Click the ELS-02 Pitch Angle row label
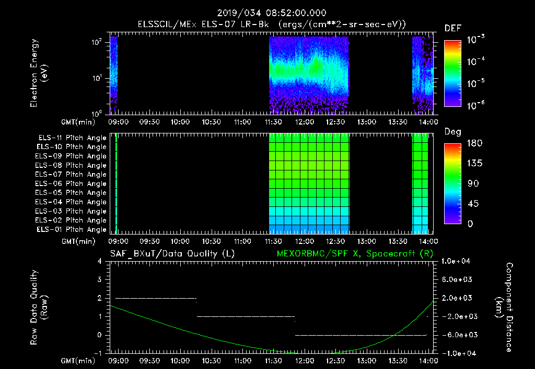 71,220
